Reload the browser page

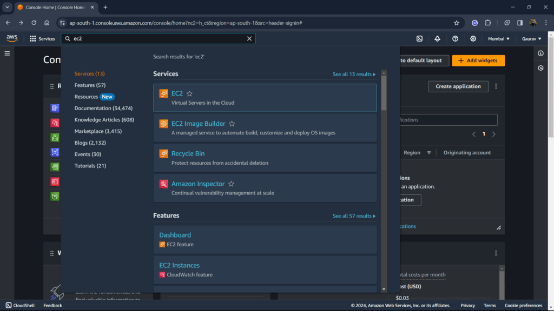(34, 23)
